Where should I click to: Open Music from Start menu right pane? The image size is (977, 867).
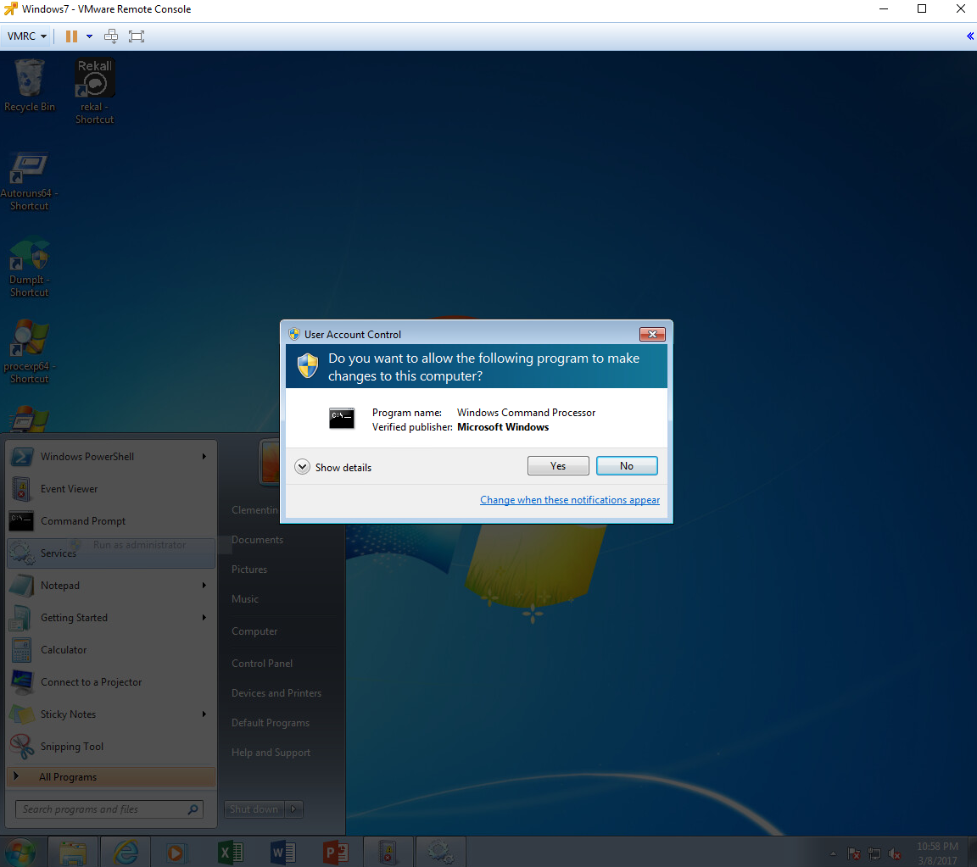click(x=245, y=599)
